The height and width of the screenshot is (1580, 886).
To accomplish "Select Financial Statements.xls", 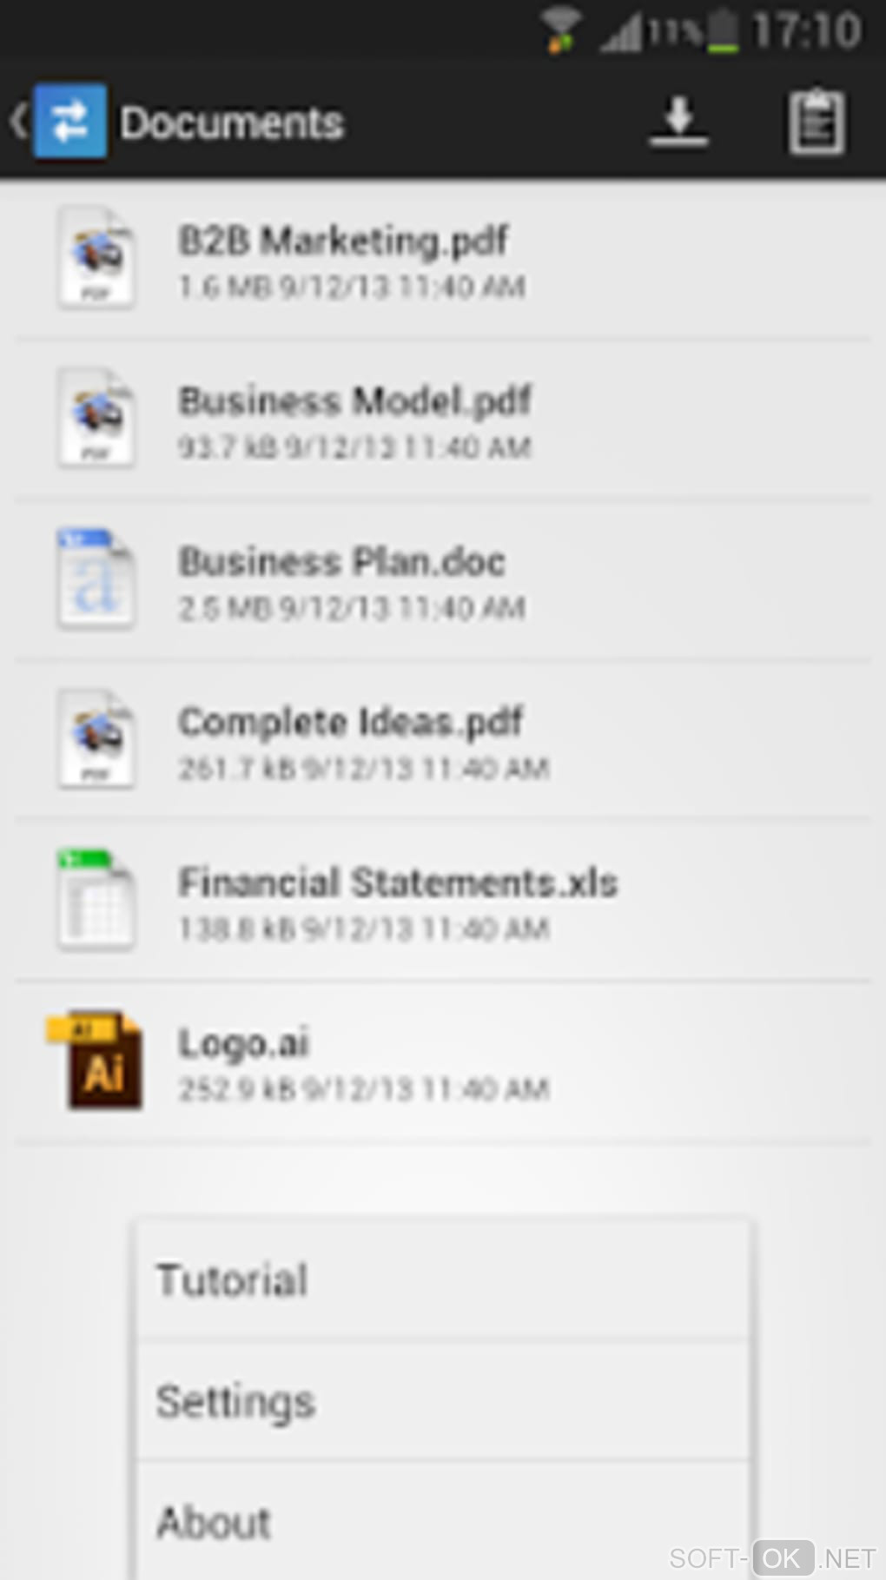I will coord(443,902).
